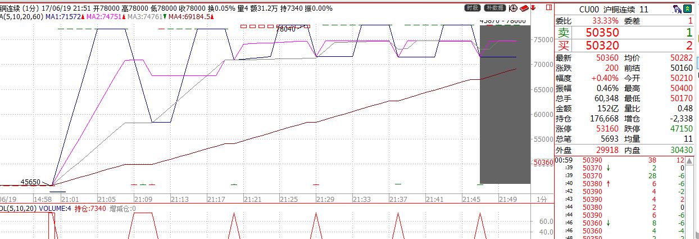
Task: Click the 21:25 time axis marker
Action: [x=288, y=199]
